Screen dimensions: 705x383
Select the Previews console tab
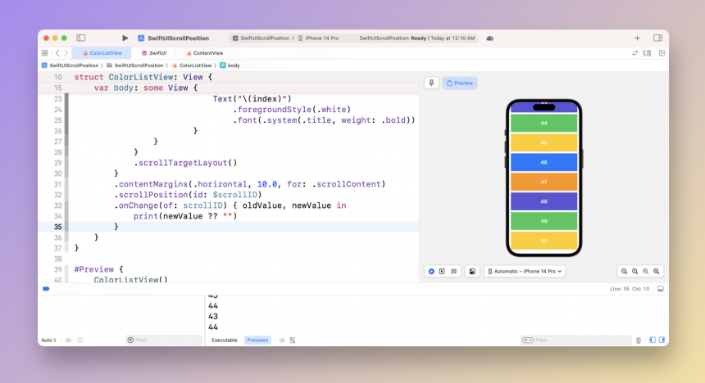click(257, 340)
